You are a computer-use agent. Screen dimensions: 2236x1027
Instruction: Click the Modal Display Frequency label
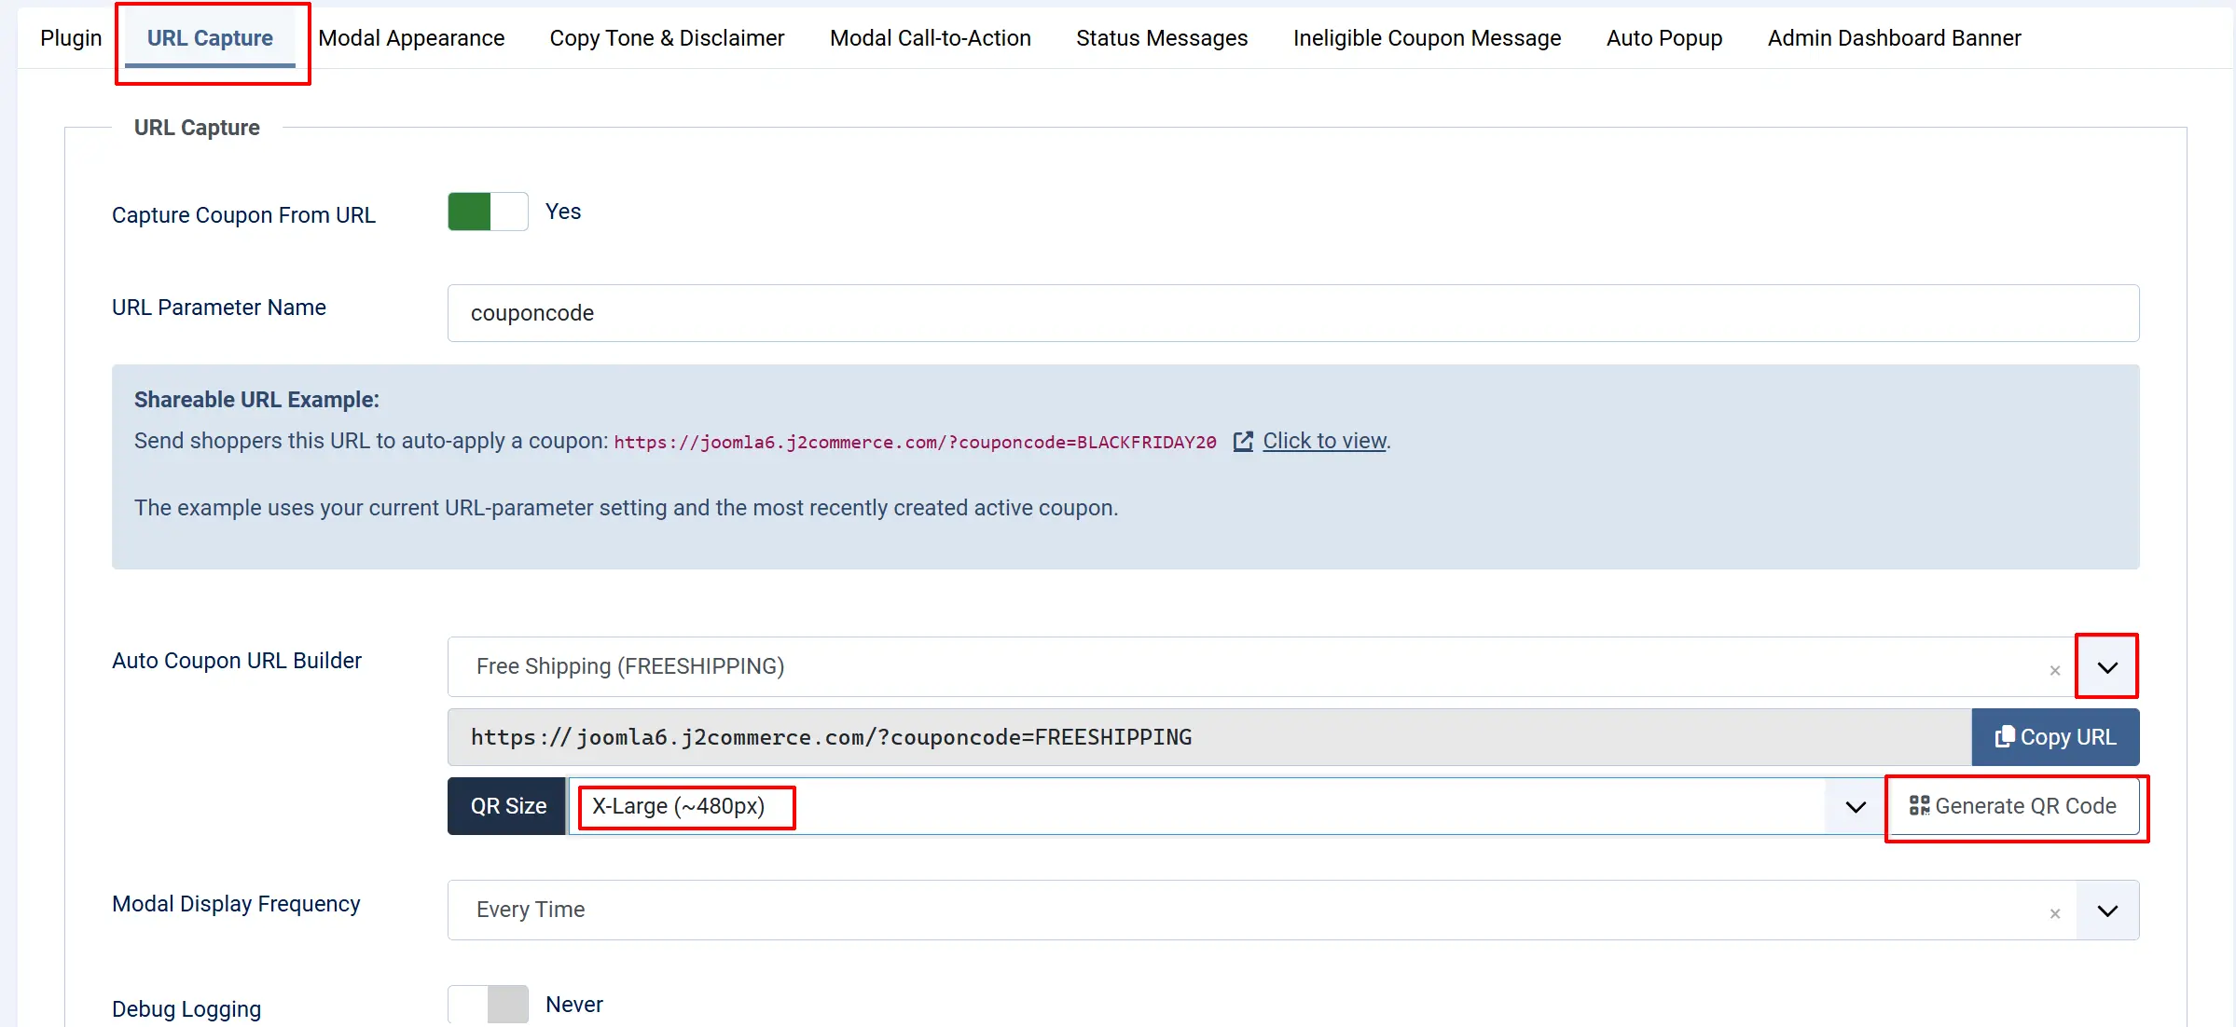click(236, 904)
